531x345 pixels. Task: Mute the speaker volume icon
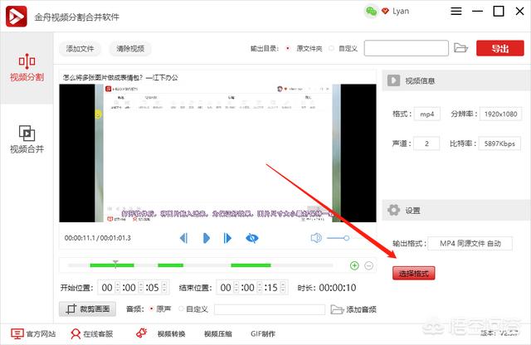316,238
